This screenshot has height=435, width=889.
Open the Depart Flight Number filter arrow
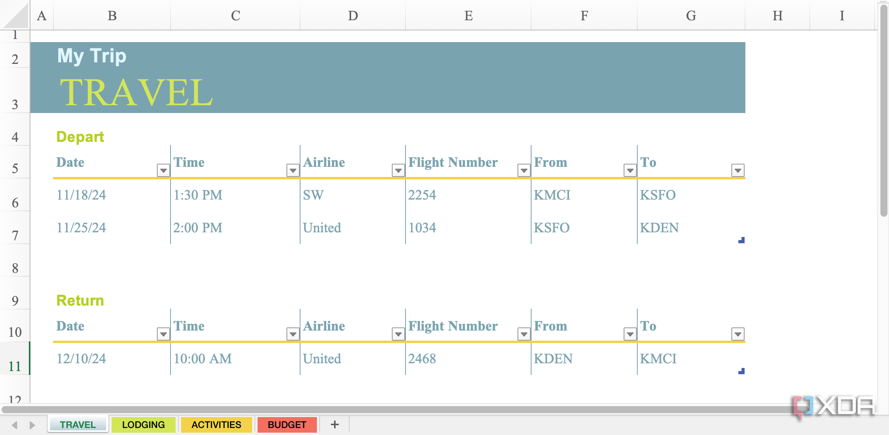[524, 170]
